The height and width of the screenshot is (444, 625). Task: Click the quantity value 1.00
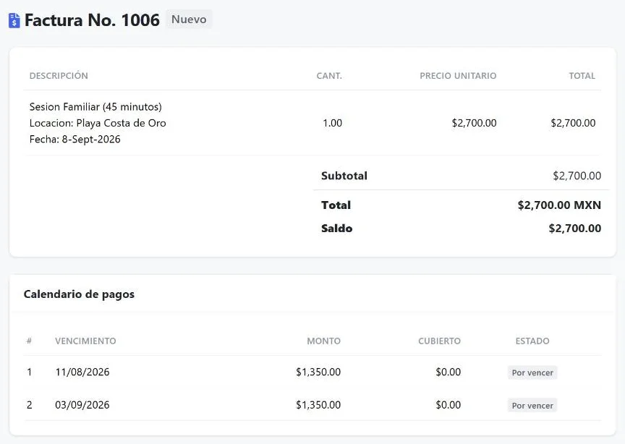[x=333, y=123]
